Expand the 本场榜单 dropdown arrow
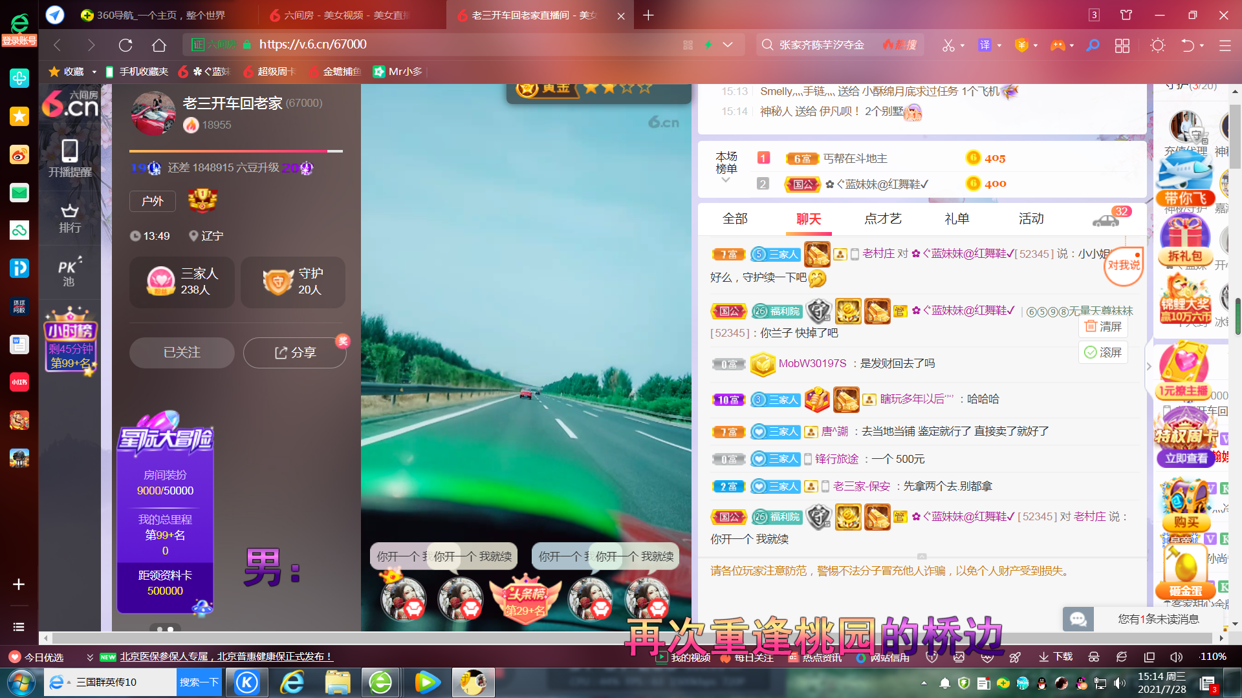Screen dimensions: 1242x698 coord(726,180)
